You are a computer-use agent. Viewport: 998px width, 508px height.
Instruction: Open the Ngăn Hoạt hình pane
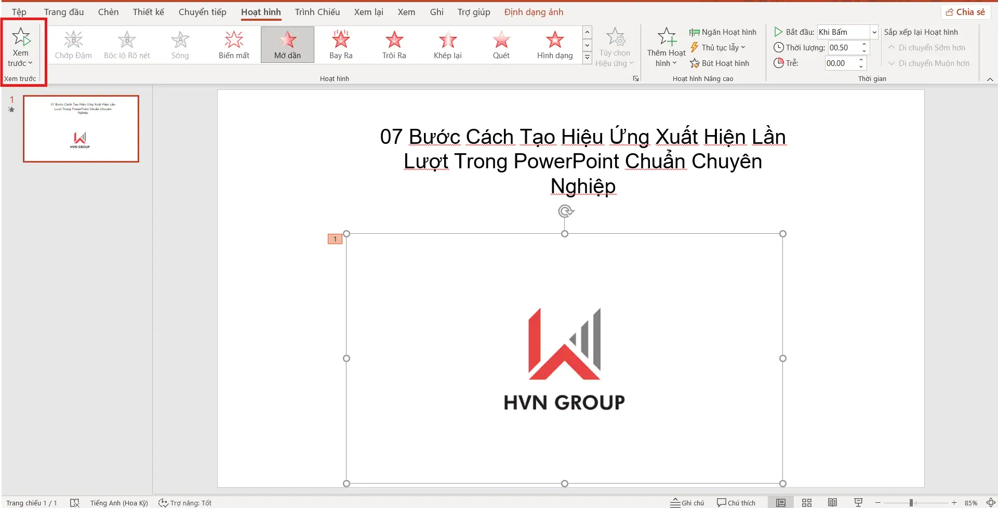point(723,32)
